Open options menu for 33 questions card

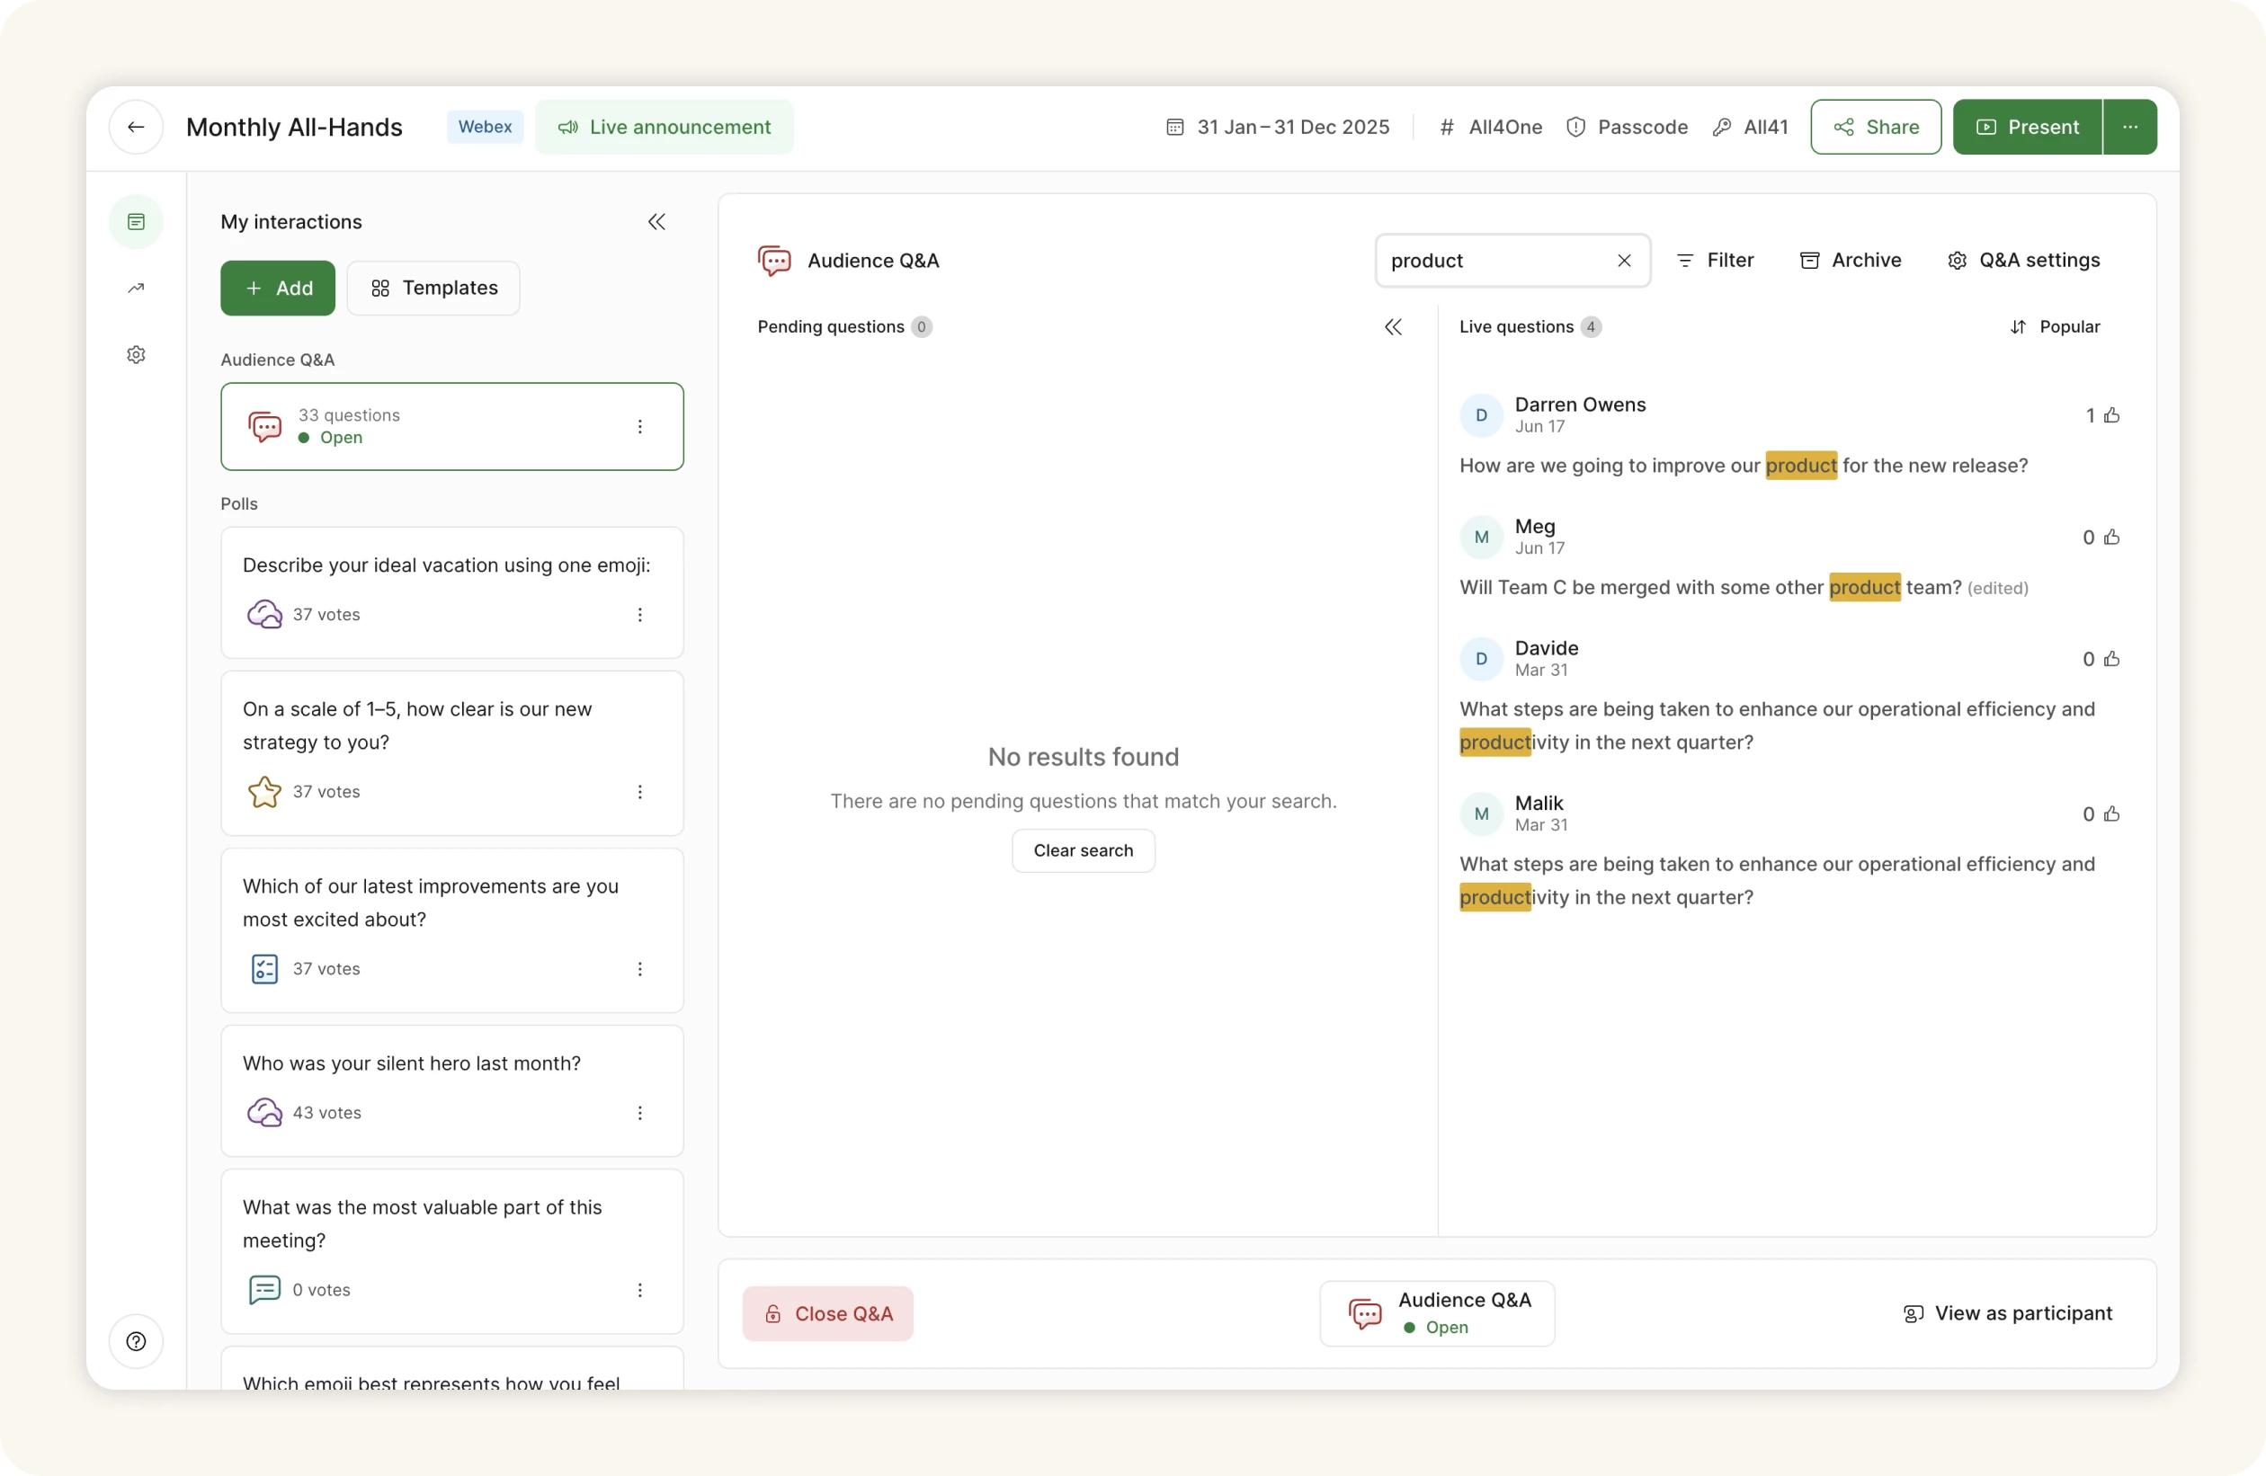(640, 426)
